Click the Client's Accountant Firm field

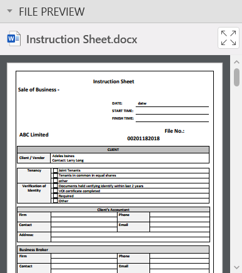click(x=84, y=217)
